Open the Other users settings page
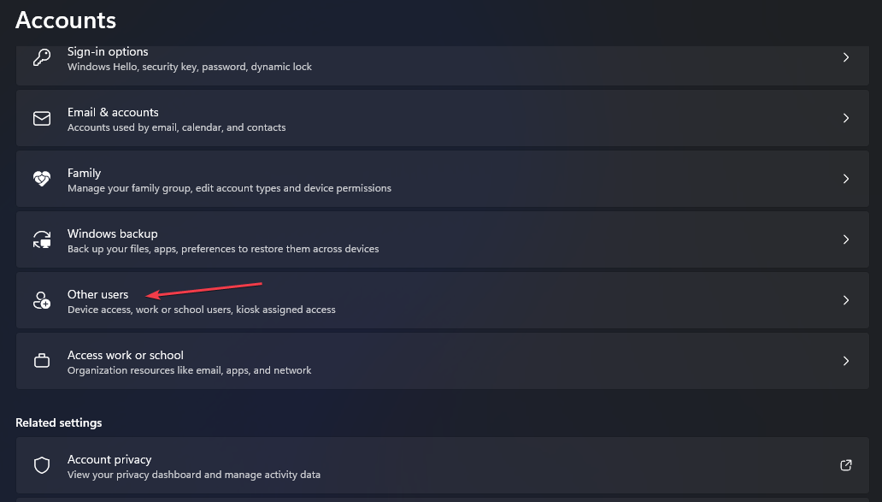This screenshot has height=502, width=882. [x=442, y=300]
